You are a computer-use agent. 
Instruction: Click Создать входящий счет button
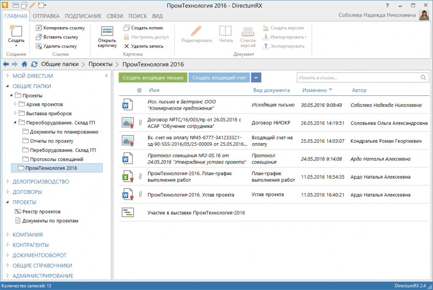[219, 78]
